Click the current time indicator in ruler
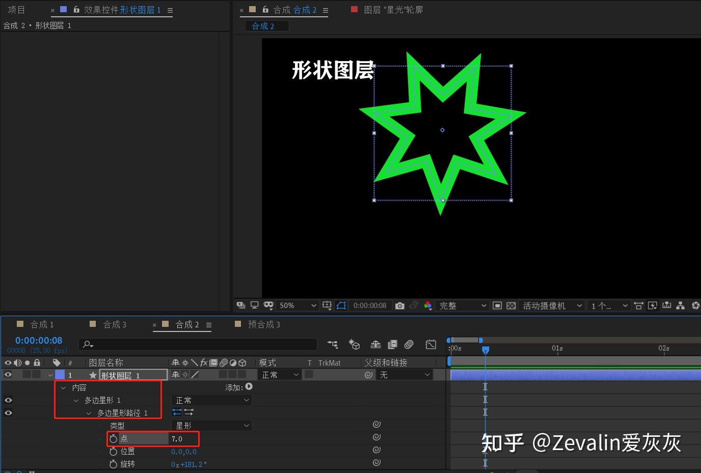The width and height of the screenshot is (701, 473). tap(486, 349)
